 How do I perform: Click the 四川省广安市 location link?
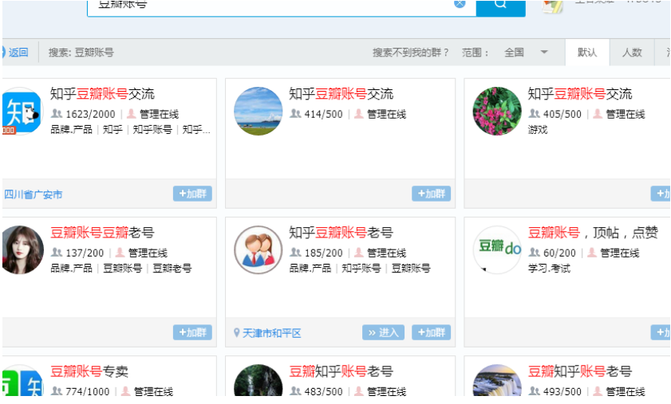[x=33, y=194]
